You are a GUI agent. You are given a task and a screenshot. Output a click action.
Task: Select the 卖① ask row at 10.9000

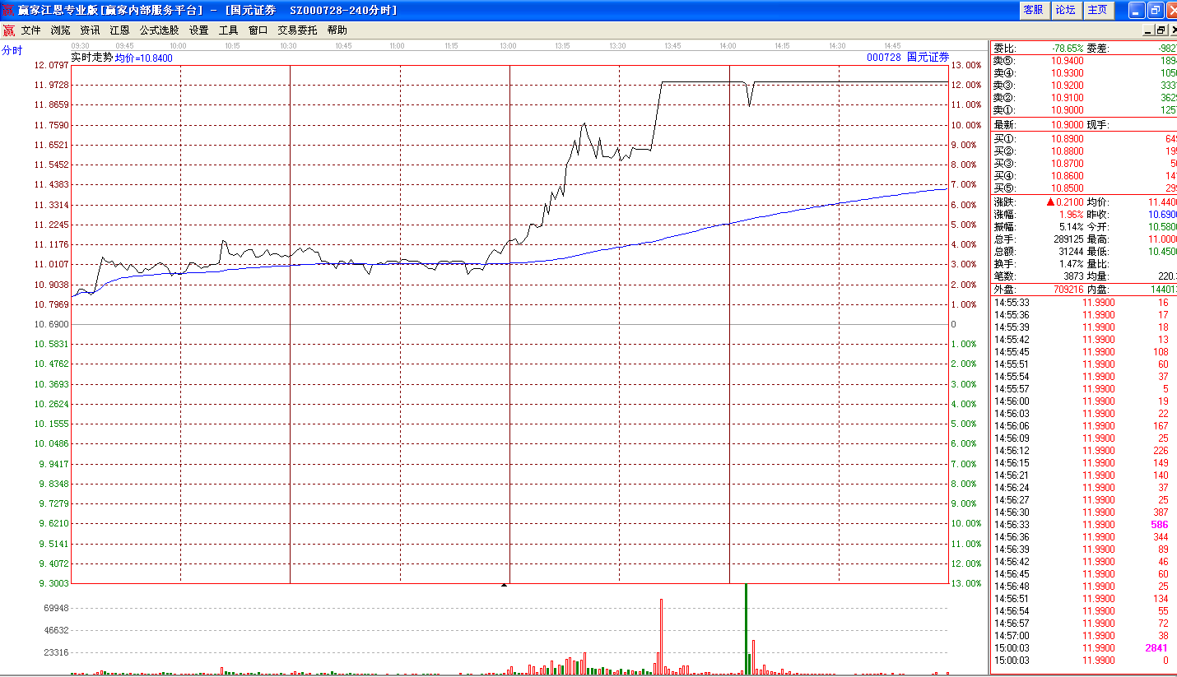coord(1083,110)
